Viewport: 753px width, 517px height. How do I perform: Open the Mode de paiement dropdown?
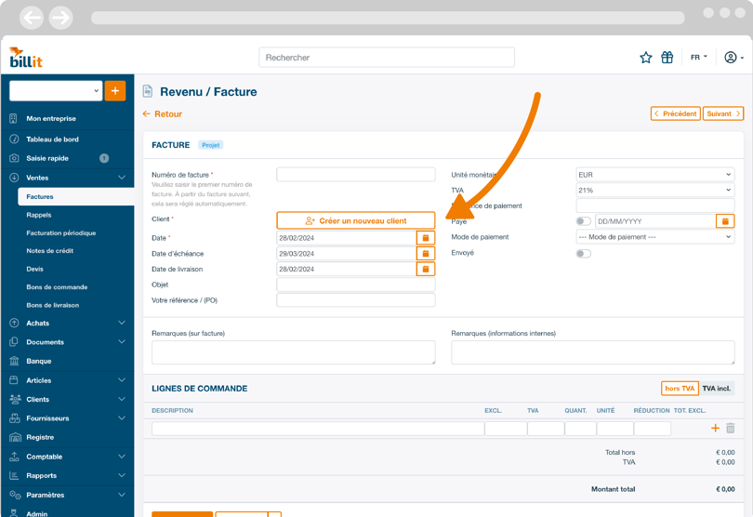coord(654,237)
